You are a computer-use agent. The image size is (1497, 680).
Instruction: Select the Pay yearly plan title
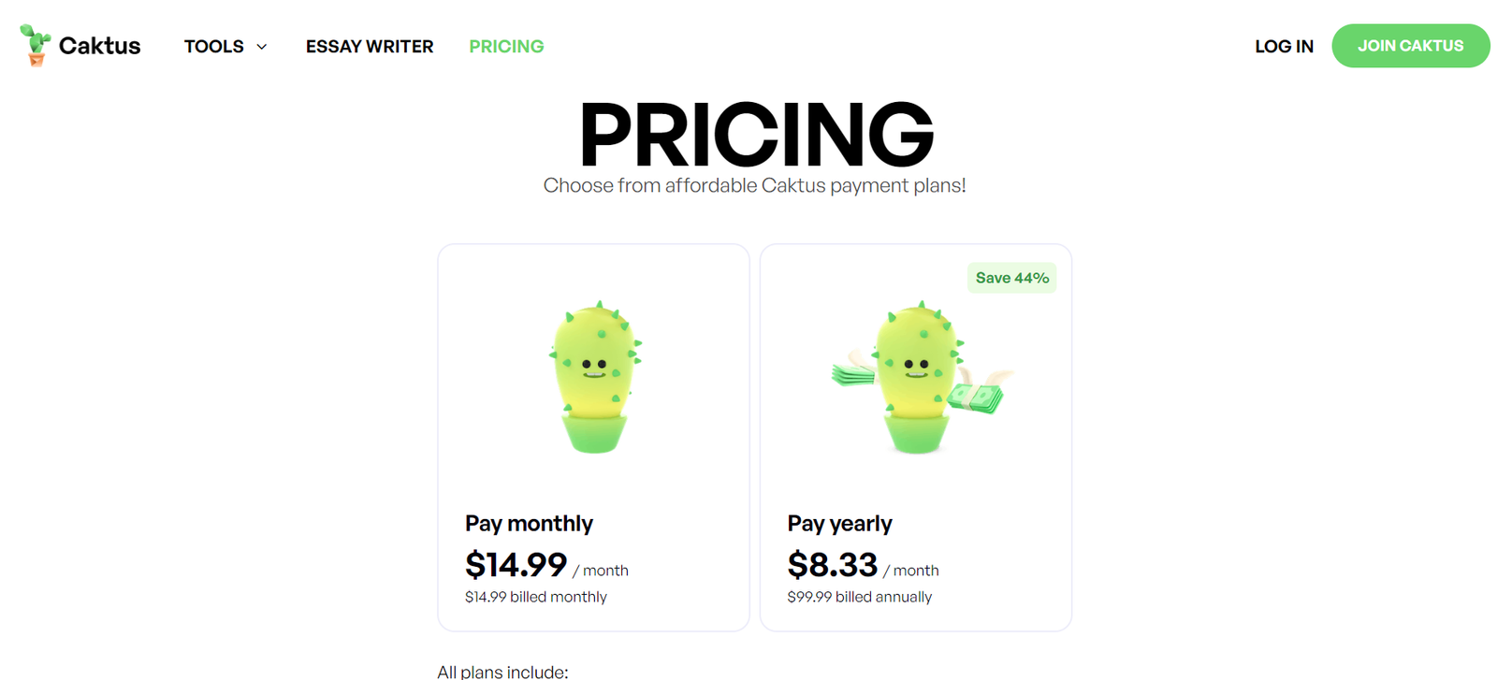tap(839, 524)
